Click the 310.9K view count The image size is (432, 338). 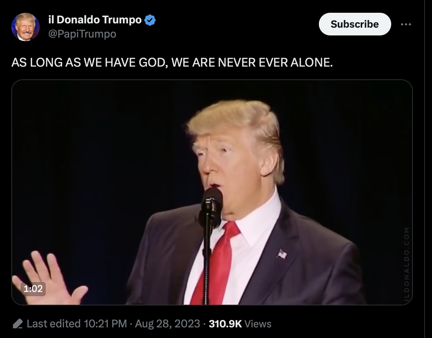pyautogui.click(x=226, y=324)
